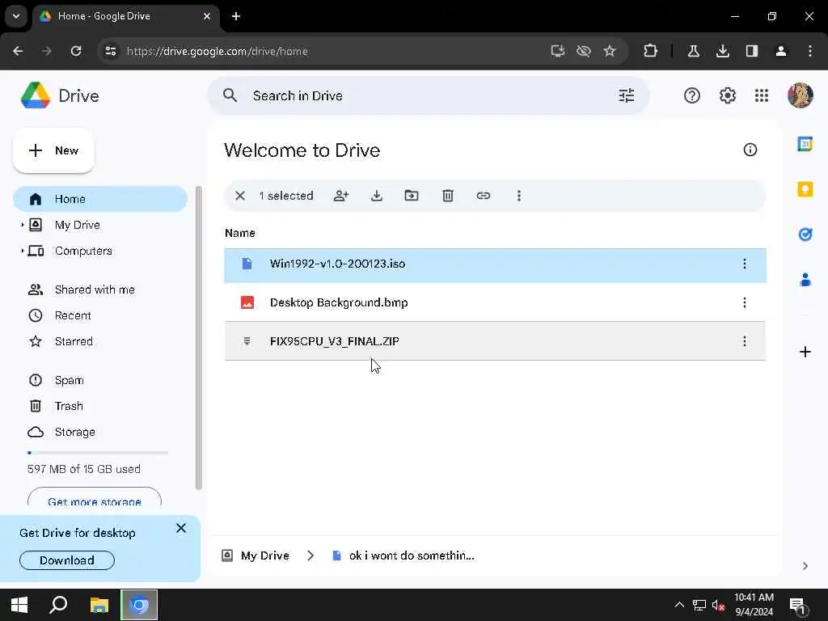The height and width of the screenshot is (621, 828).
Task: Bookmark this page with the star icon
Action: coord(610,51)
